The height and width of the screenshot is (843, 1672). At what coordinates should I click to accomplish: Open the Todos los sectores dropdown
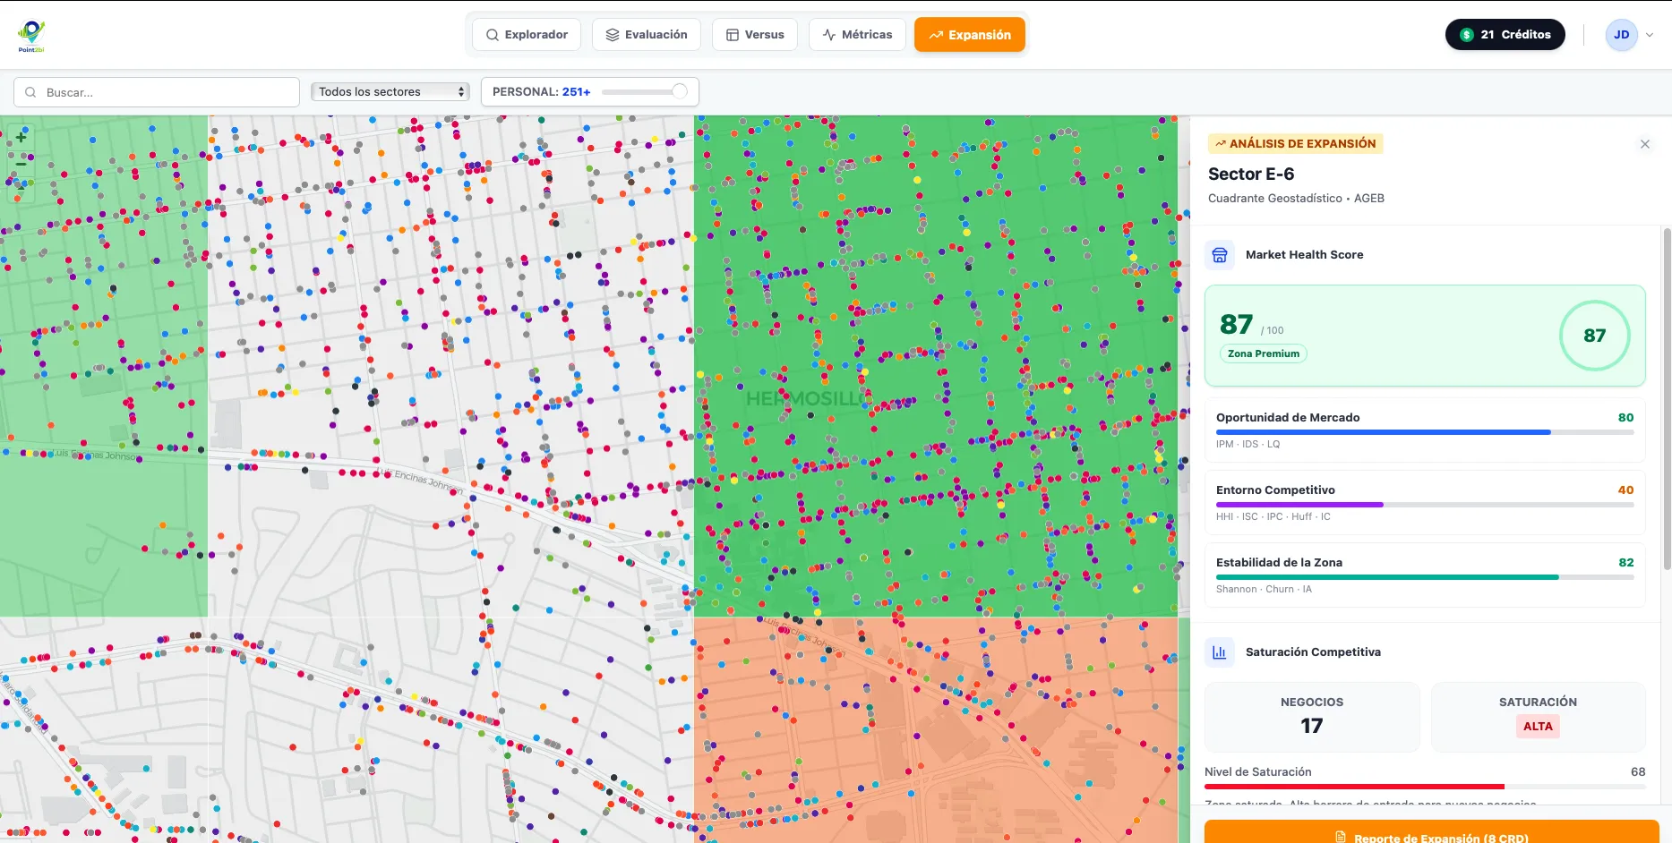[x=390, y=92]
